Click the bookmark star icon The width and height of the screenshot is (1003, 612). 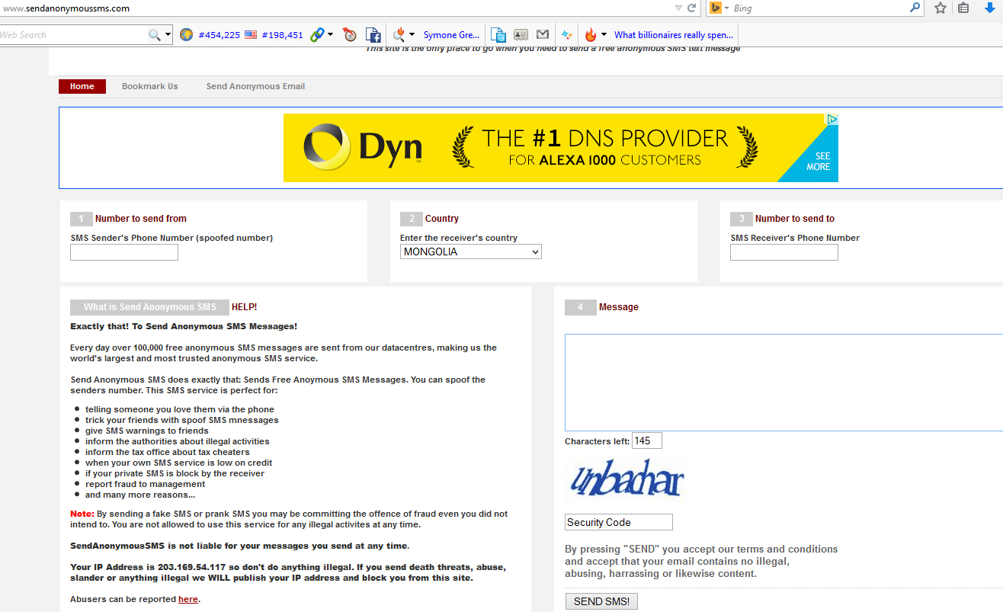tap(941, 8)
